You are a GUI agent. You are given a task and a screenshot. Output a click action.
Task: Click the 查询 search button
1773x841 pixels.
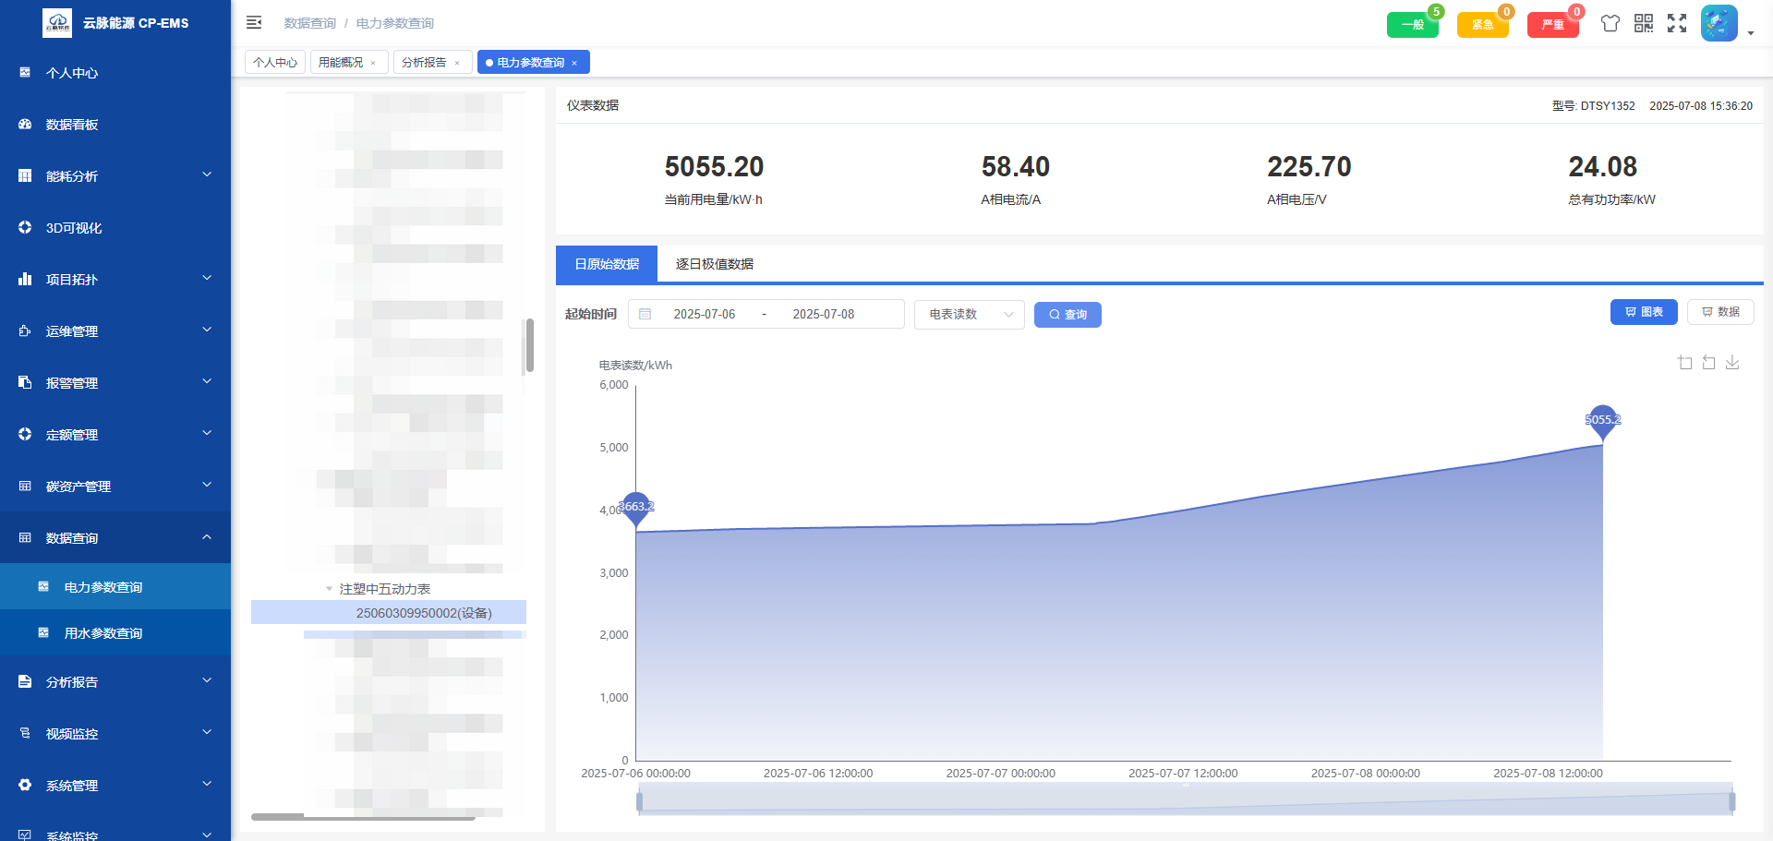click(x=1067, y=315)
